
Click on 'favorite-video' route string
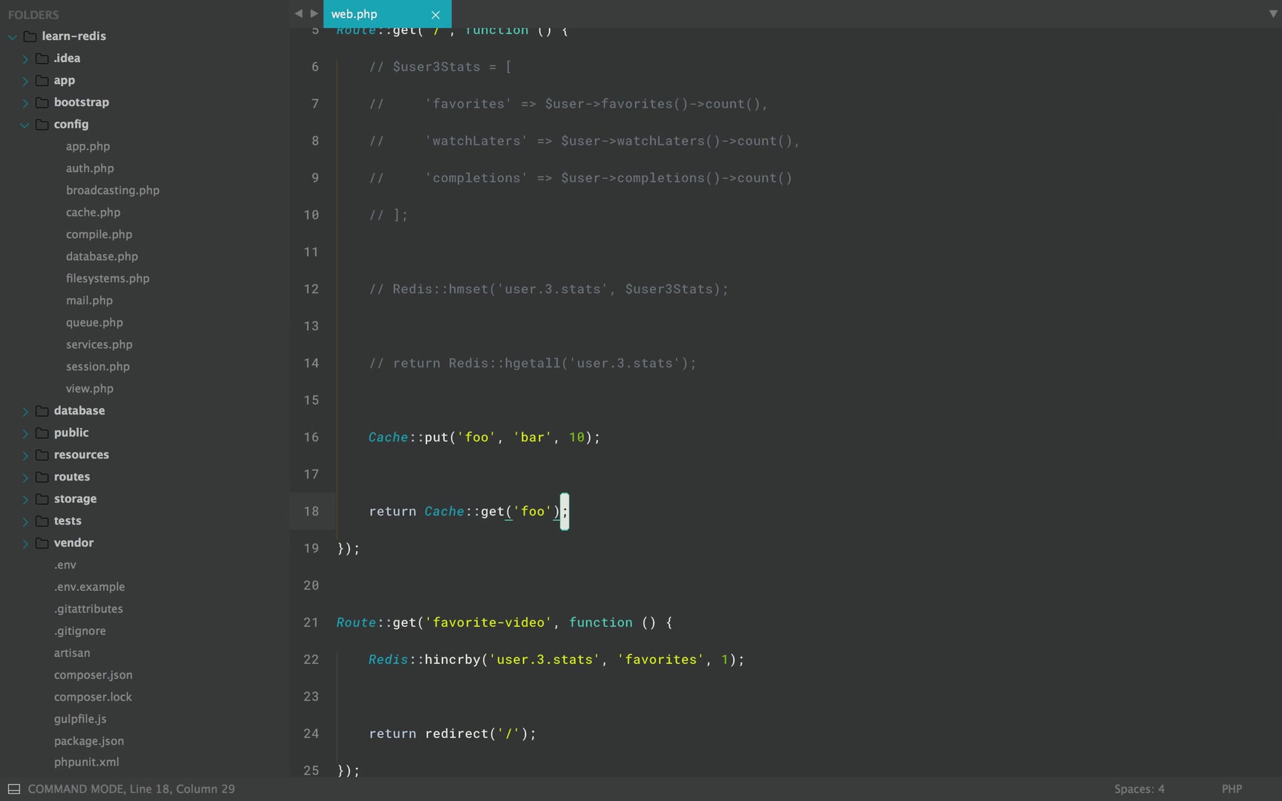tap(488, 623)
